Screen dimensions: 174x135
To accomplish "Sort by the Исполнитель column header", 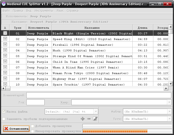I will pyautogui.click(x=39, y=28).
